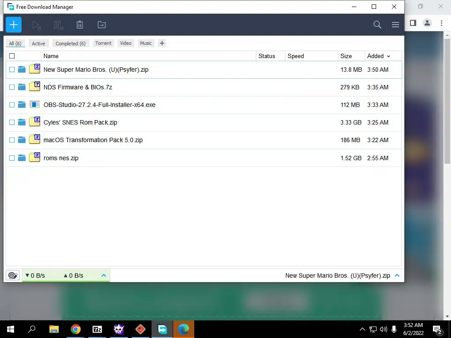This screenshot has width=451, height=338.
Task: Open the search magnifier icon
Action: [x=377, y=25]
